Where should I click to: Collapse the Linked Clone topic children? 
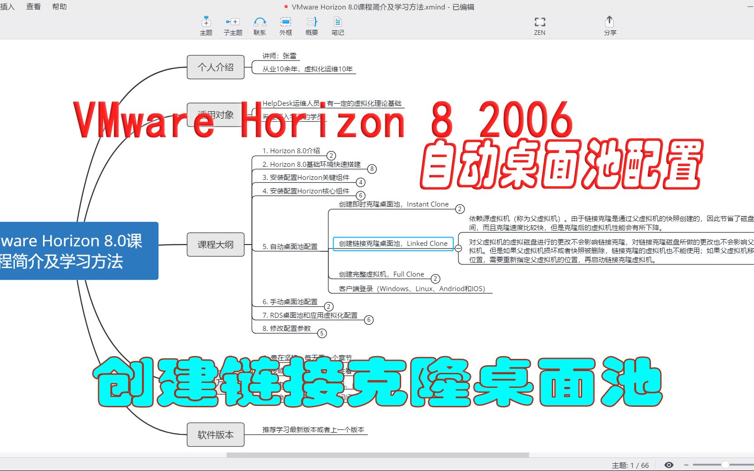click(x=458, y=249)
